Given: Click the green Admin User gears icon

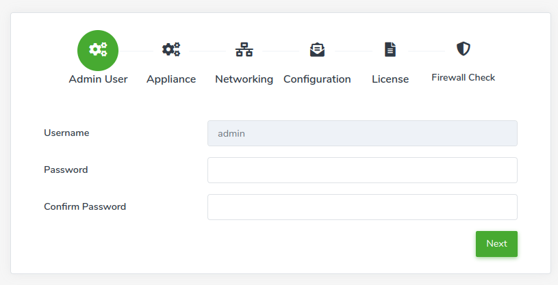Looking at the screenshot, I should tap(98, 50).
